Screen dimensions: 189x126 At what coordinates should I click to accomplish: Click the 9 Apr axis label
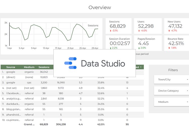(34, 48)
